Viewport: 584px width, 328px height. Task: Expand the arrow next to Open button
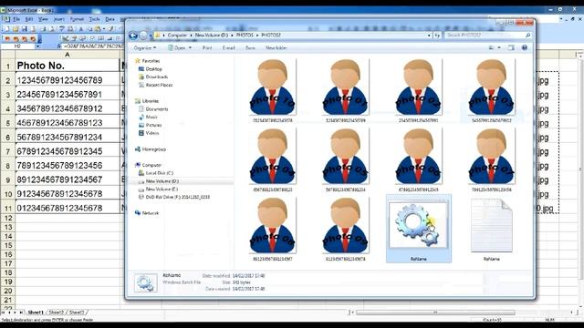coord(190,48)
